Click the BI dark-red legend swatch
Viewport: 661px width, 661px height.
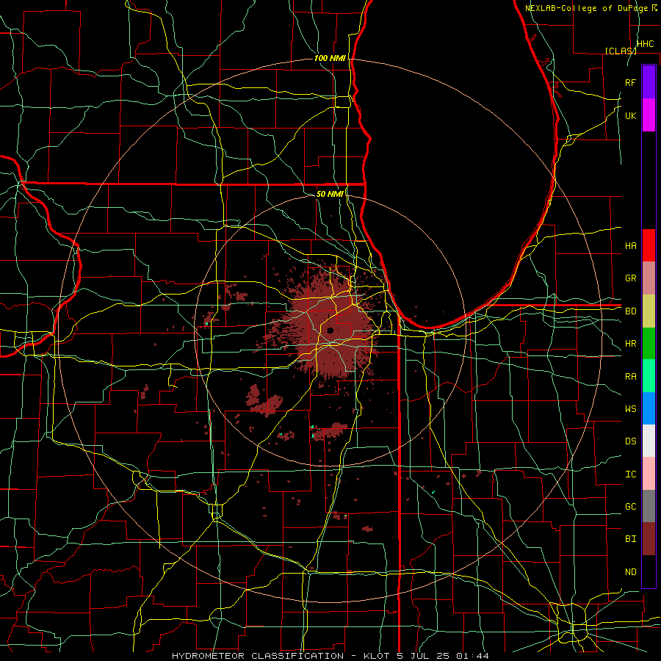649,539
